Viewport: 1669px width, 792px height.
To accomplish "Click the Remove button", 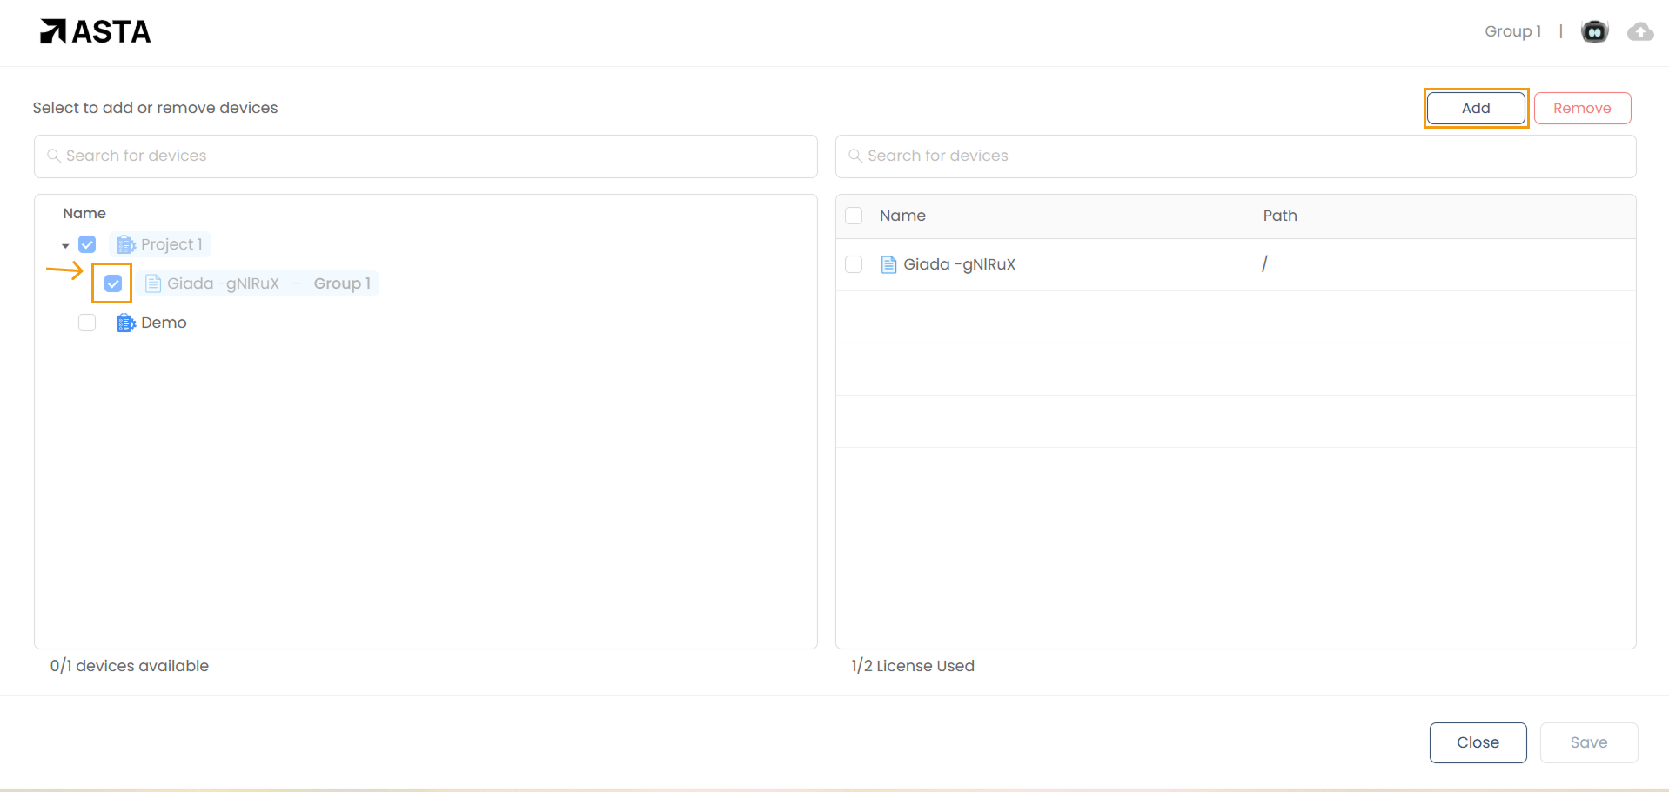I will [1581, 108].
